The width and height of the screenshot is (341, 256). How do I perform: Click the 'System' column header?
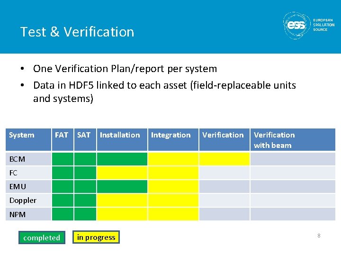click(28, 139)
